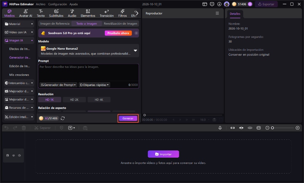Click the trash delete icon
This screenshot has height=183, width=304.
pos(24,128)
